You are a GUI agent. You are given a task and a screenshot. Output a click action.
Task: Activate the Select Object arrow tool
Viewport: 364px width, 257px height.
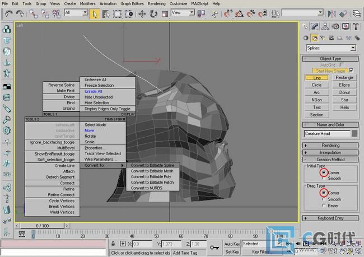click(95, 14)
